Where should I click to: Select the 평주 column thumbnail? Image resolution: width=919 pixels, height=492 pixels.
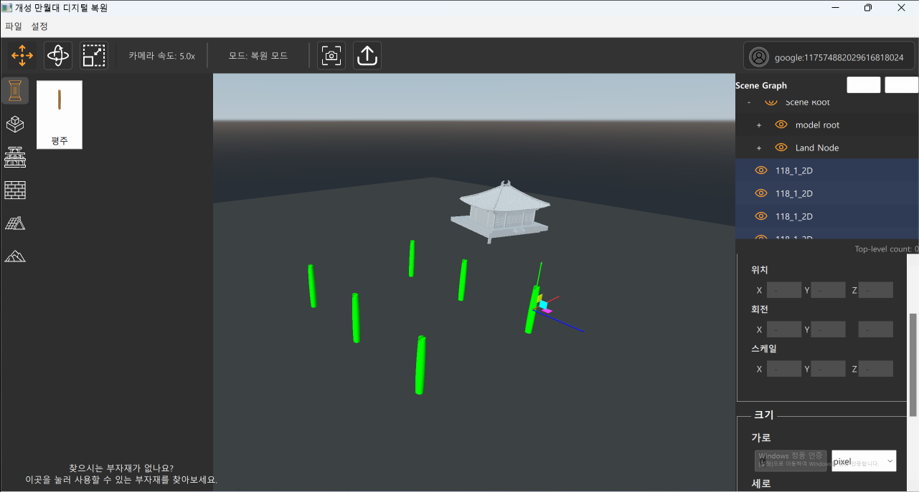point(60,115)
